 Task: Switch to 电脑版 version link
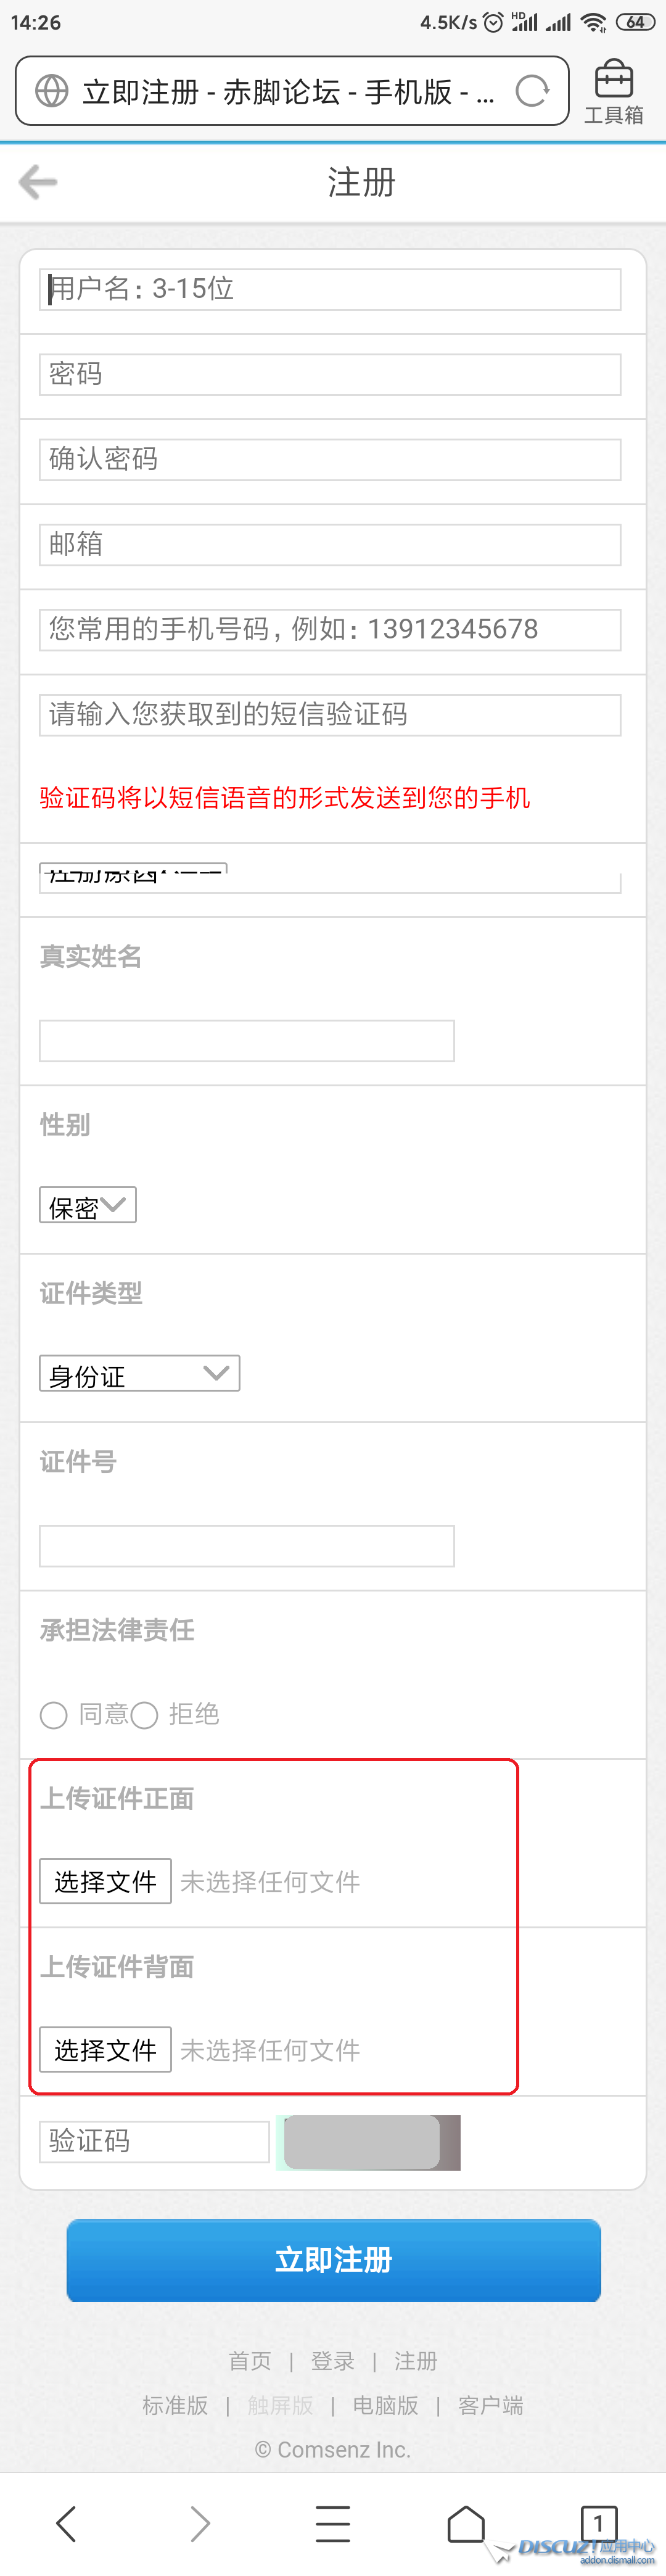[x=385, y=2405]
